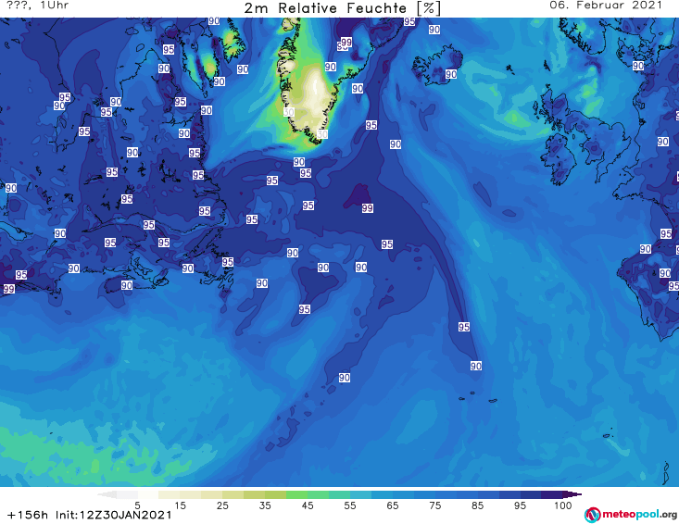Click legend value '75'

tap(434, 505)
